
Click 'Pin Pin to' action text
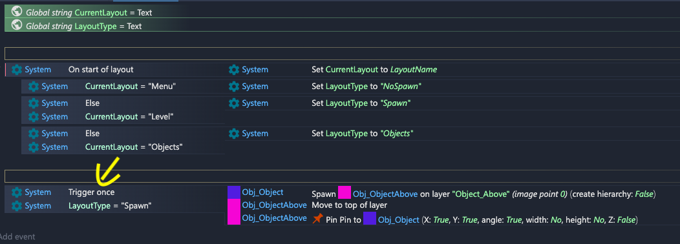(x=343, y=219)
